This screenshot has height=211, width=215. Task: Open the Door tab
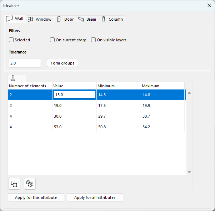pos(65,19)
